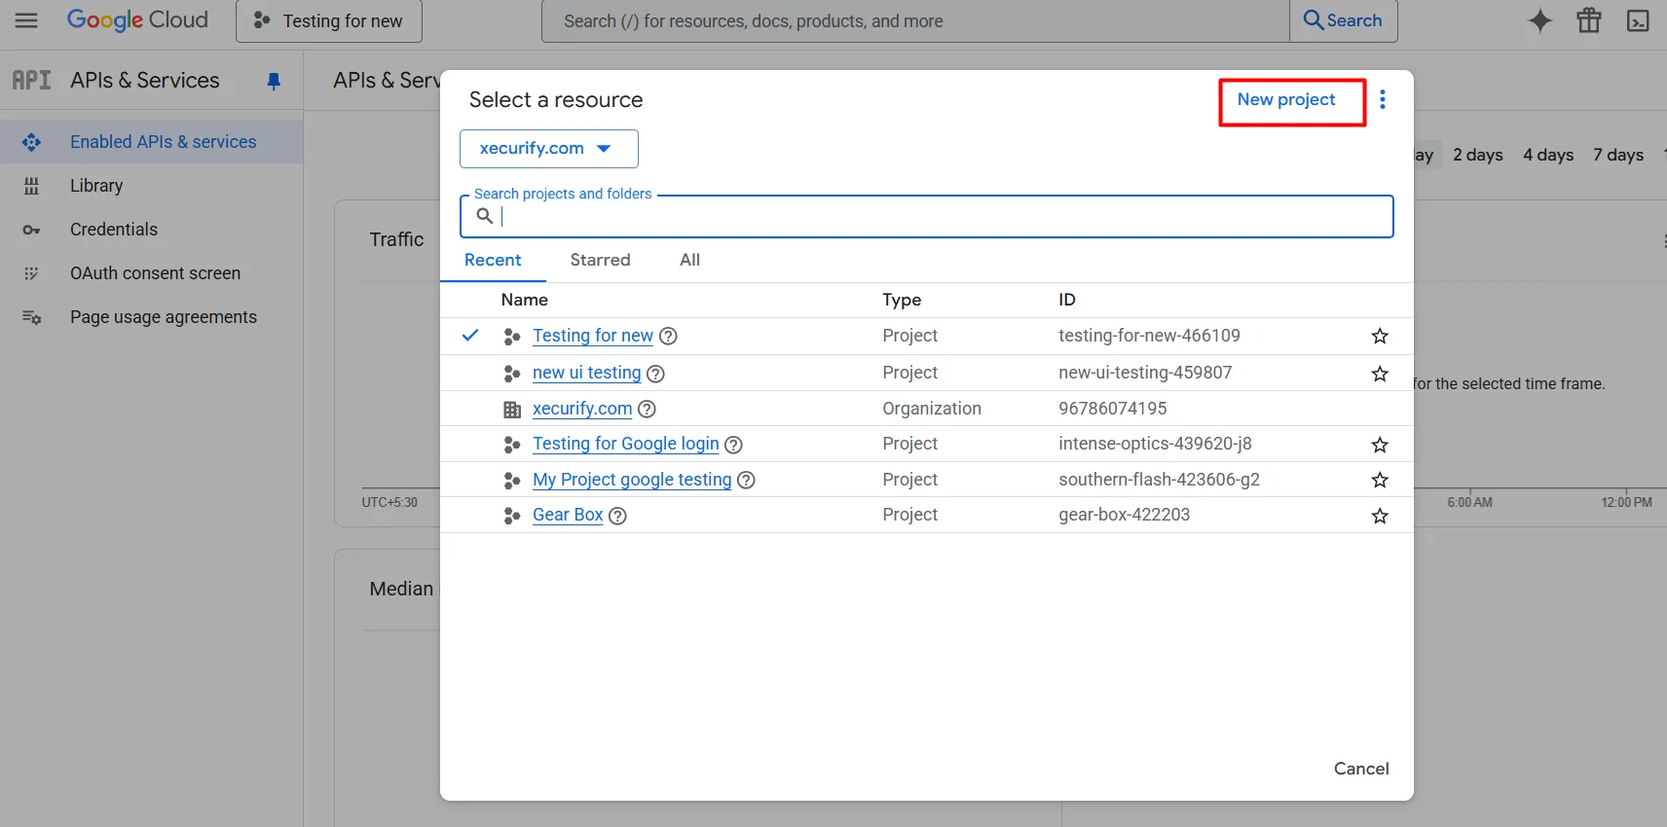
Task: Open the xecurify.com organization link
Action: click(582, 409)
